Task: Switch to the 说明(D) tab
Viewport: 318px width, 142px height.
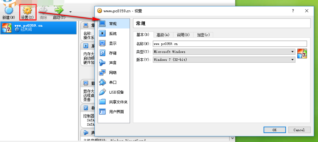Action: (183, 35)
